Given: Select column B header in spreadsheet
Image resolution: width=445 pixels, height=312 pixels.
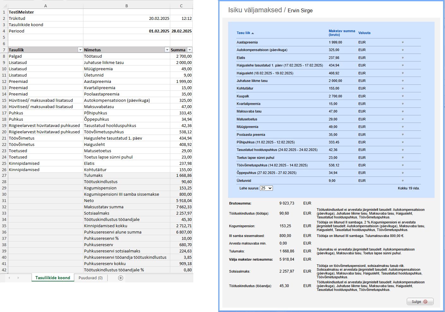Looking at the screenshot, I should (127, 6).
